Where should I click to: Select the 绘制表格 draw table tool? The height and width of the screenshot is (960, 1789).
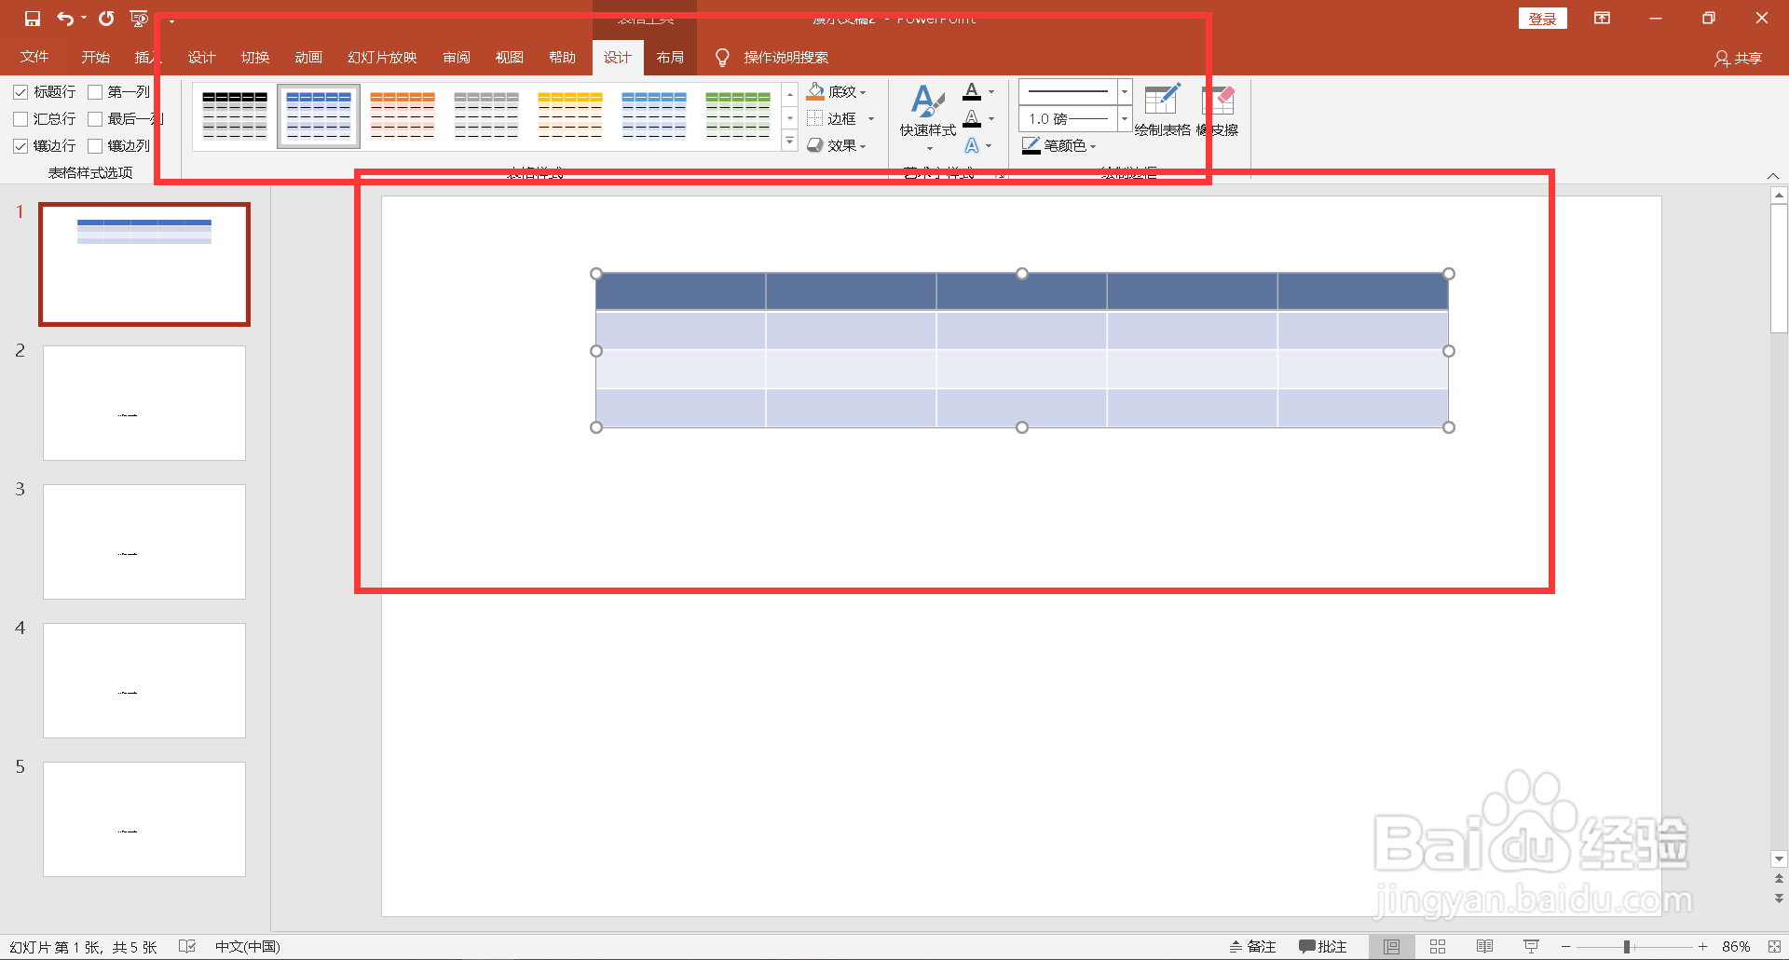pos(1162,110)
